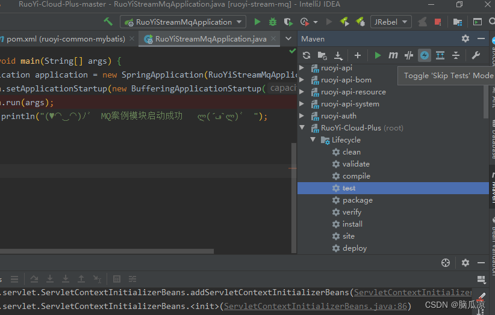Click the green inspection checkmark in editor
The height and width of the screenshot is (315, 495).
292,50
